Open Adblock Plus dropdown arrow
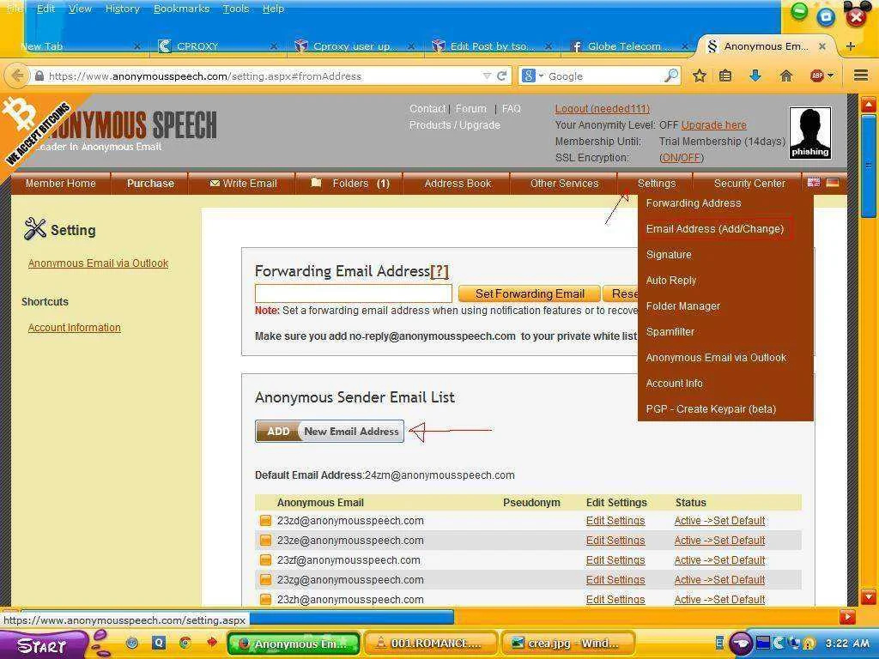Viewport: 879px width, 659px height. 830,76
